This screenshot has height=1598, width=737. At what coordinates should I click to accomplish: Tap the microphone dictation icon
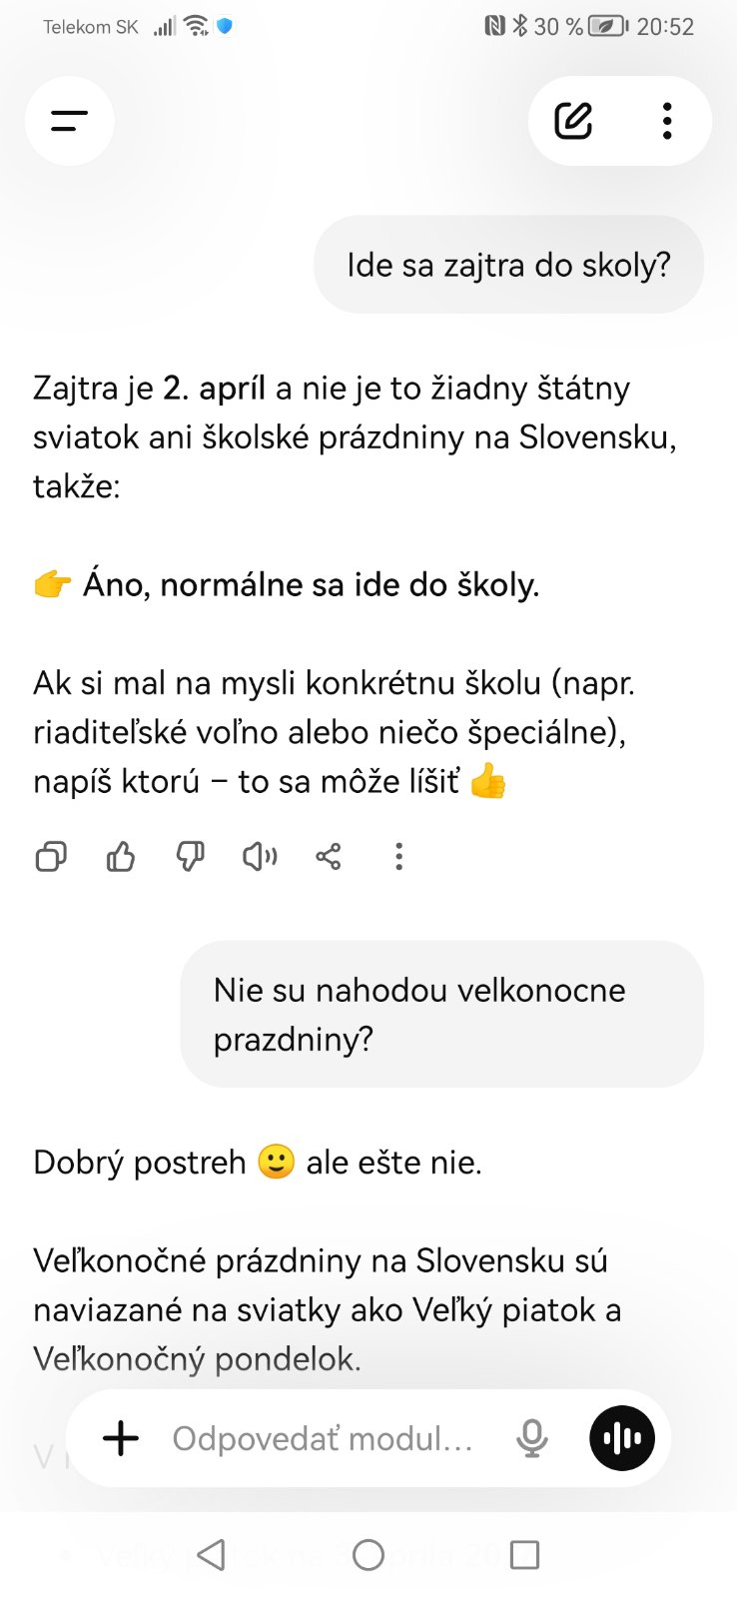click(532, 1438)
